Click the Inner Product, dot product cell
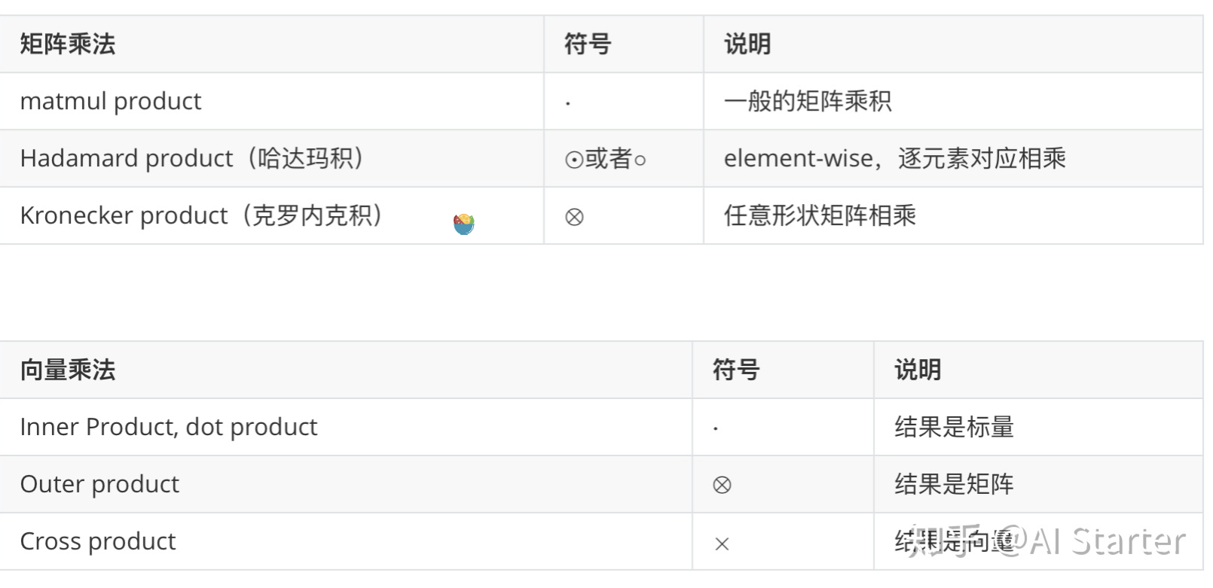The image size is (1213, 588). pos(346,427)
